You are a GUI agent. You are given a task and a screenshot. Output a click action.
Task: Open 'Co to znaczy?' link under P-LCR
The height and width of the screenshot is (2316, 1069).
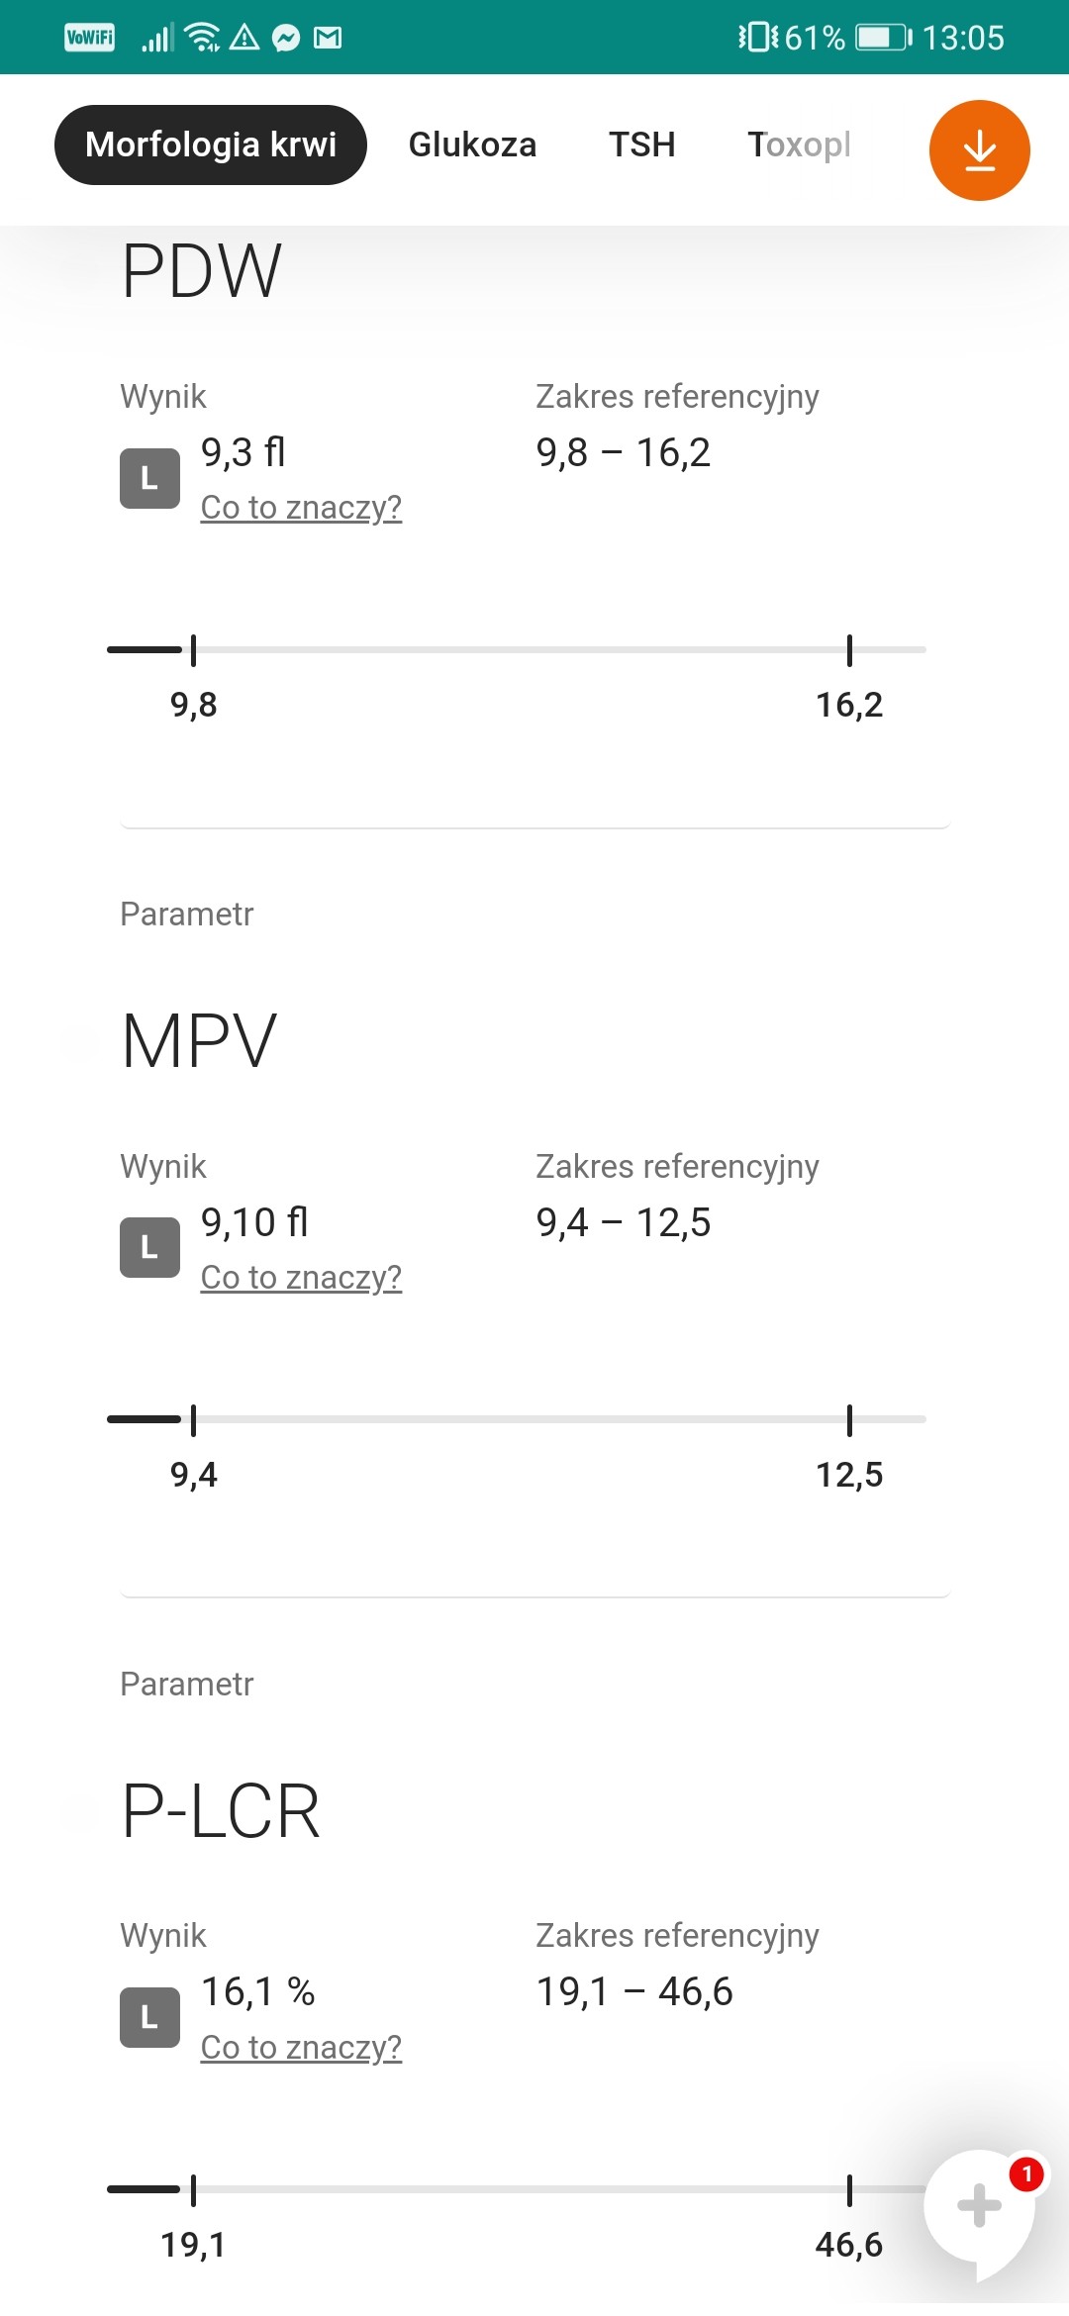click(x=301, y=2047)
